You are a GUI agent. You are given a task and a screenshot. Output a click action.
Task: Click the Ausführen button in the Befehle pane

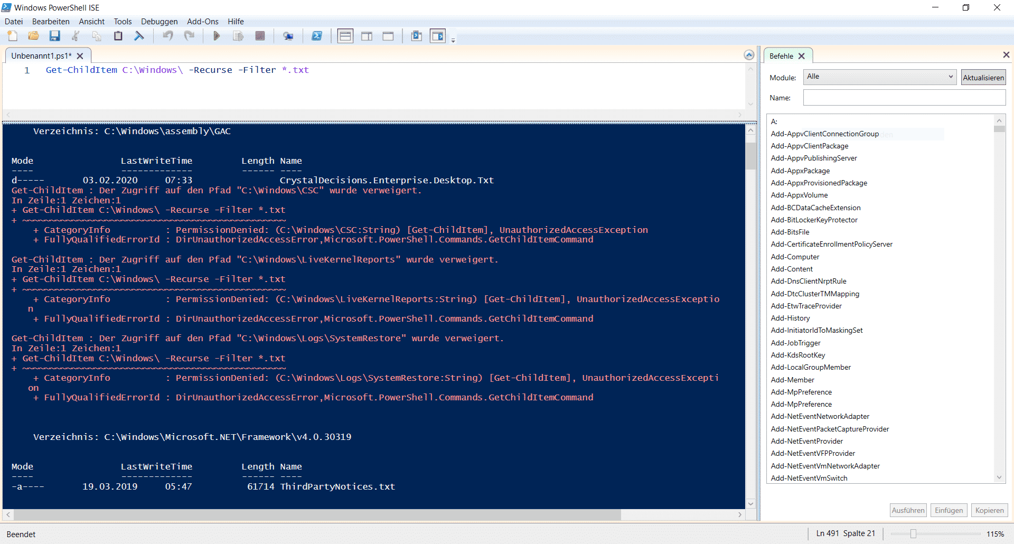coord(908,510)
